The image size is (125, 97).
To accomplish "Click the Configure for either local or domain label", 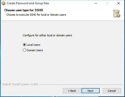I will [47, 35].
